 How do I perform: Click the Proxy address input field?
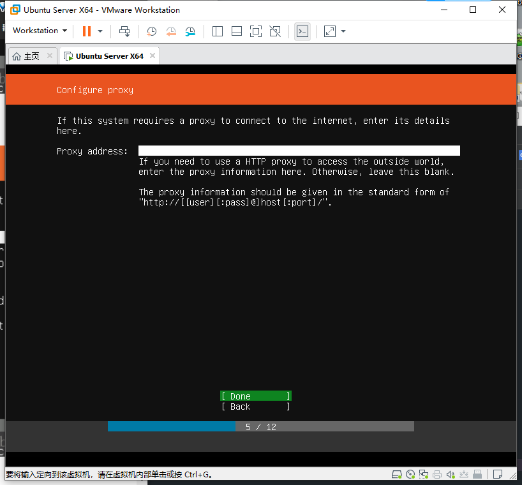click(299, 151)
